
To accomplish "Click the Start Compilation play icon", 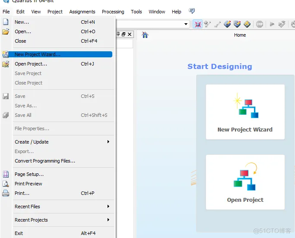I will (272, 24).
